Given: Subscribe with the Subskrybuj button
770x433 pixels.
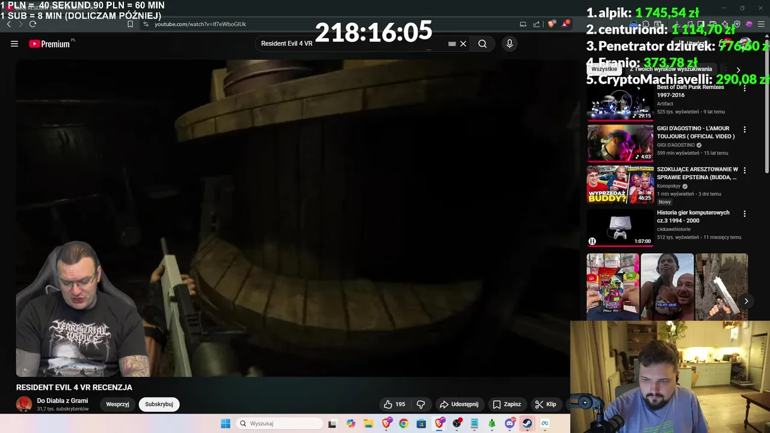Looking at the screenshot, I should 159,404.
